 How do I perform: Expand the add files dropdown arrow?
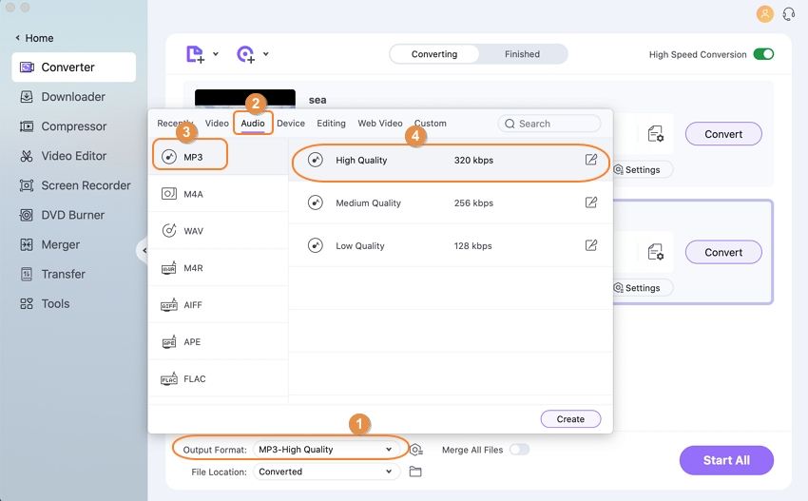pyautogui.click(x=216, y=53)
